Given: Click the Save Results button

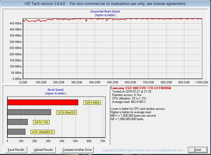Looking at the screenshot, I should click(x=16, y=150).
